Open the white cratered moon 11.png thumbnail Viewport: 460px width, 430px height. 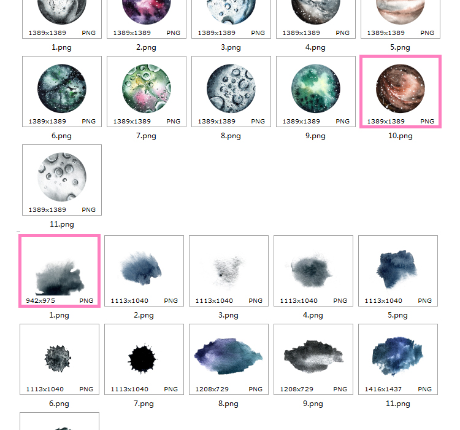(62, 180)
